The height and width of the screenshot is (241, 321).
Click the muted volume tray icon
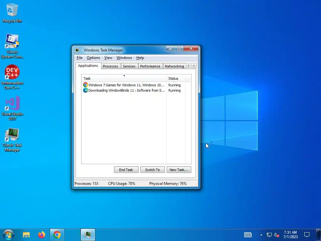point(276,235)
